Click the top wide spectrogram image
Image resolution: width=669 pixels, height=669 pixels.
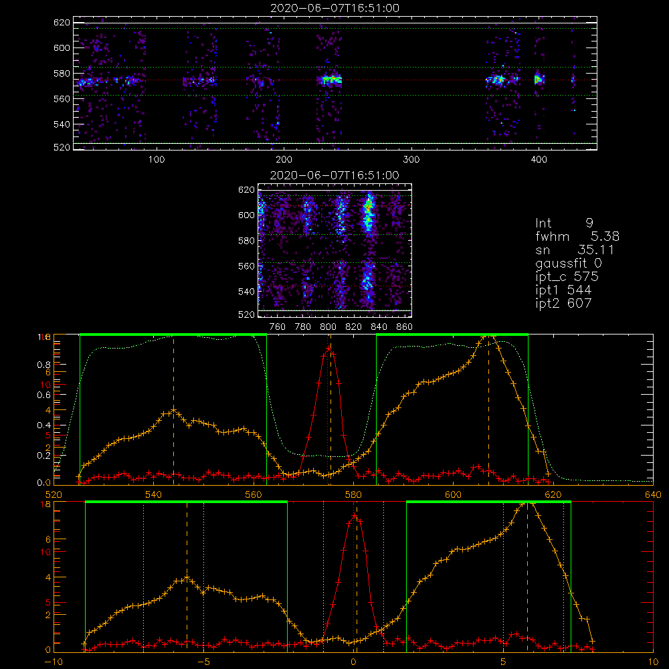[x=335, y=83]
